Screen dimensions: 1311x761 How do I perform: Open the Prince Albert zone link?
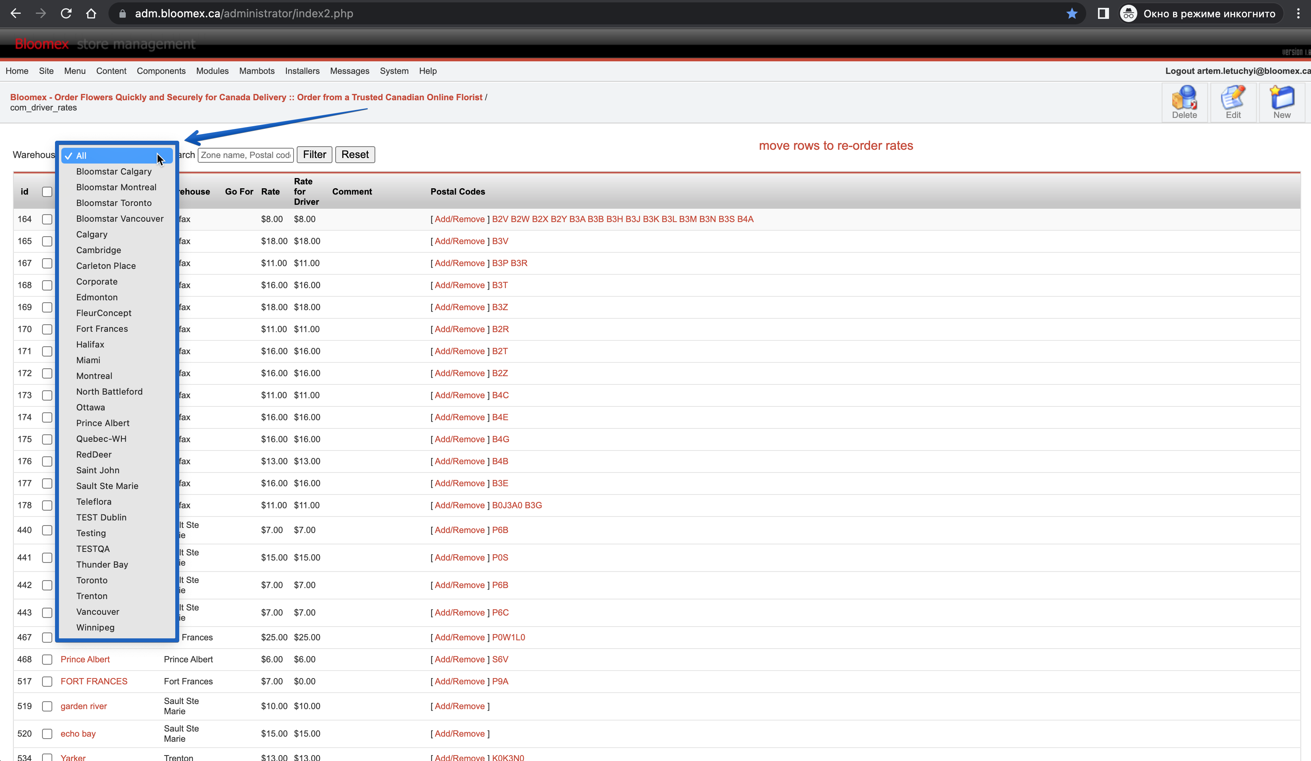[85, 660]
